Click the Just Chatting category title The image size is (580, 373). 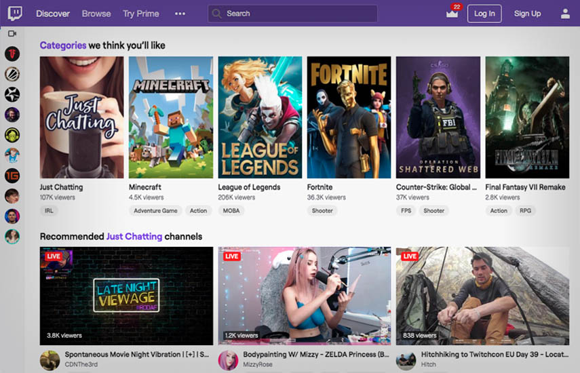click(x=62, y=187)
